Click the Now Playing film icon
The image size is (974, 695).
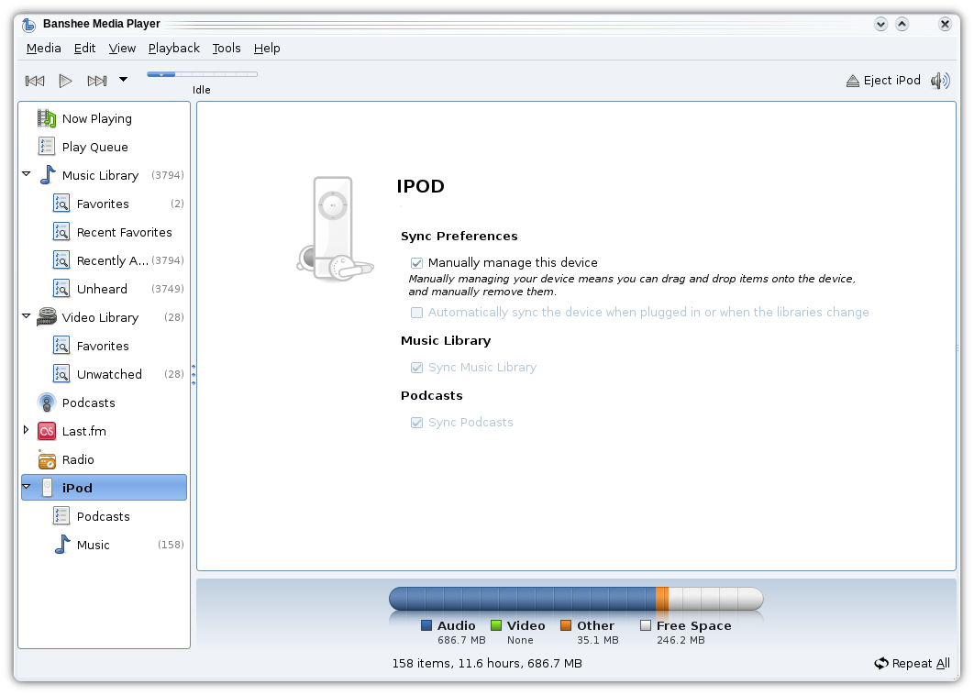(47, 118)
